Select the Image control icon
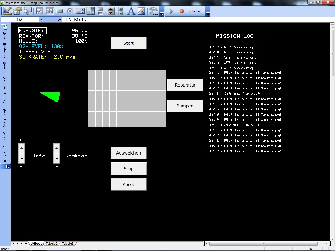Image resolution: width=335 pixels, height=251 pixels. [141, 11]
